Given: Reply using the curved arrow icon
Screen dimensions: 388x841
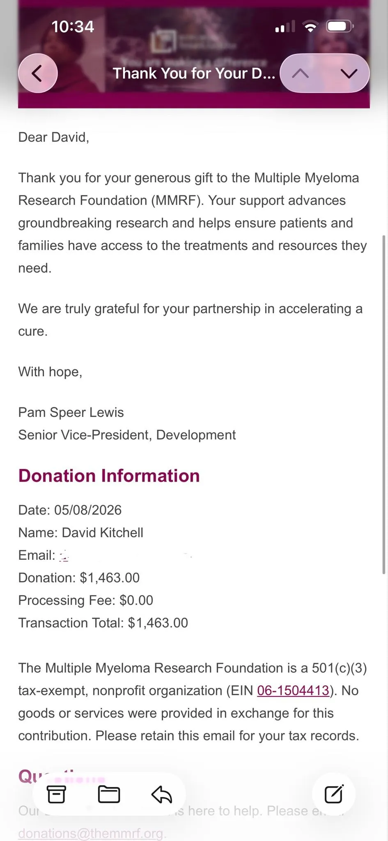Looking at the screenshot, I should [x=162, y=794].
